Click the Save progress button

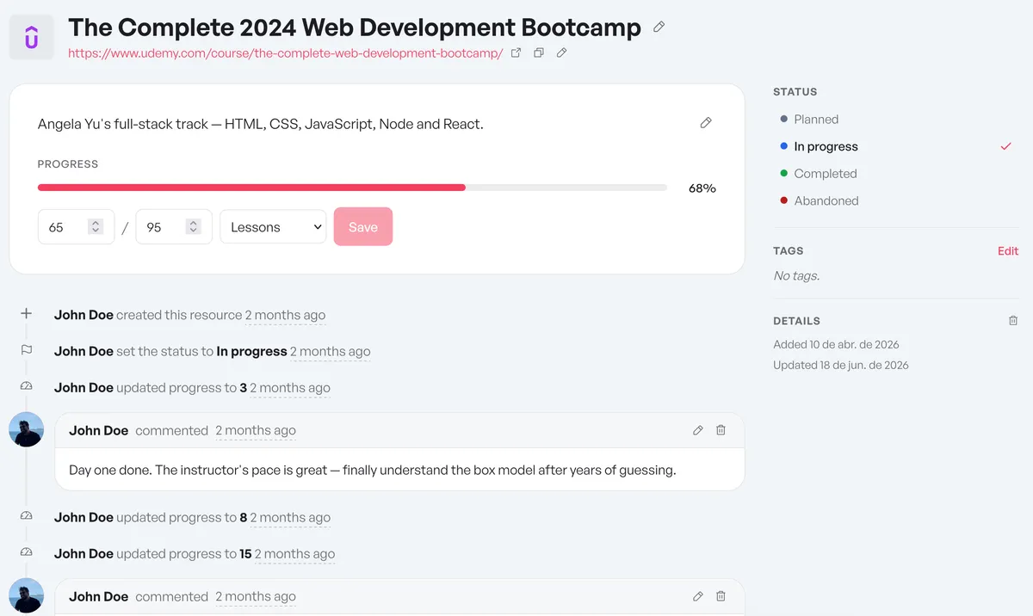pyautogui.click(x=363, y=226)
